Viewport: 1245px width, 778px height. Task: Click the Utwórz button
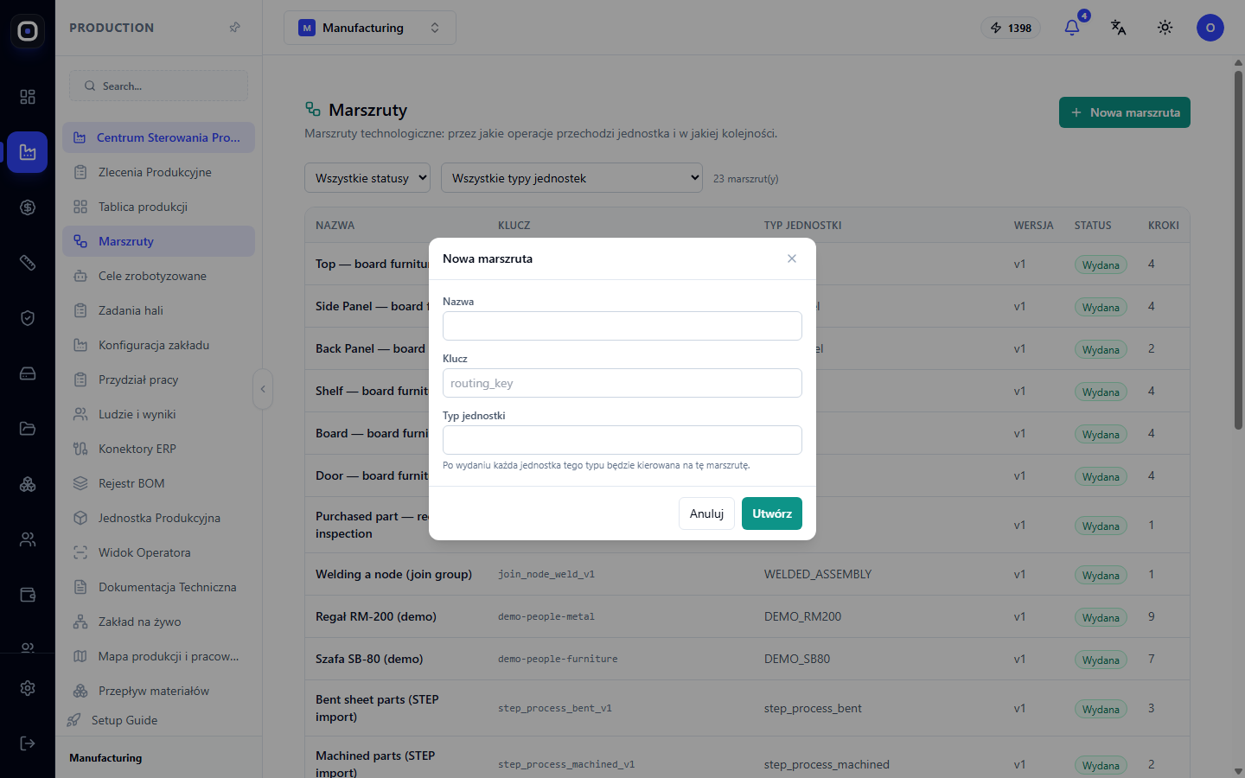tap(772, 513)
